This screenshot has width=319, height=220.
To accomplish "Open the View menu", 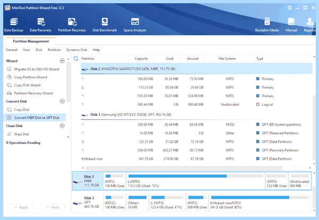I will pos(27,50).
